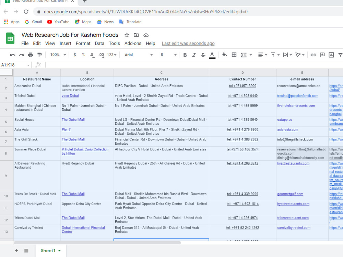This screenshot has height=257, width=343.
Task: Open the tresind@passionfandb.com email link
Action: click(297, 96)
